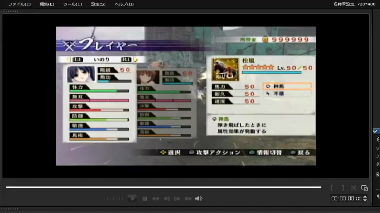380x213 pixels.
Task: Step back one frame
Action: click(x=166, y=199)
